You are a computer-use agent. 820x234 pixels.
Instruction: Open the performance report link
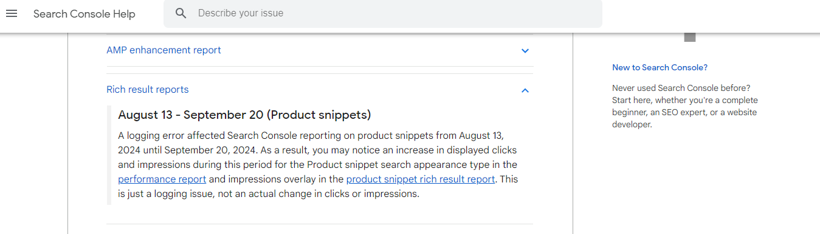tap(162, 179)
